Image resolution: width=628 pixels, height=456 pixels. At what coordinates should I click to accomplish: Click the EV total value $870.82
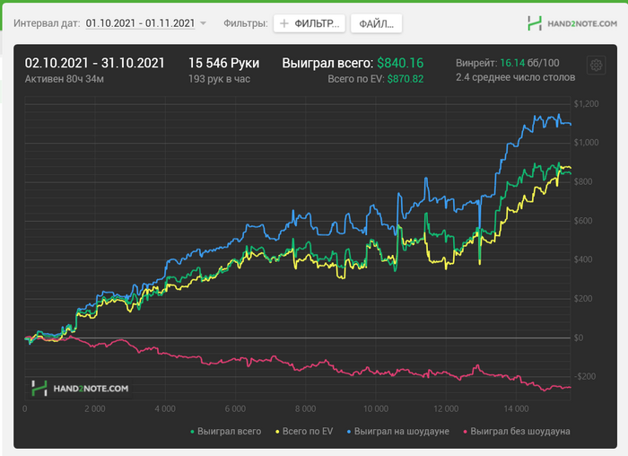(x=406, y=79)
